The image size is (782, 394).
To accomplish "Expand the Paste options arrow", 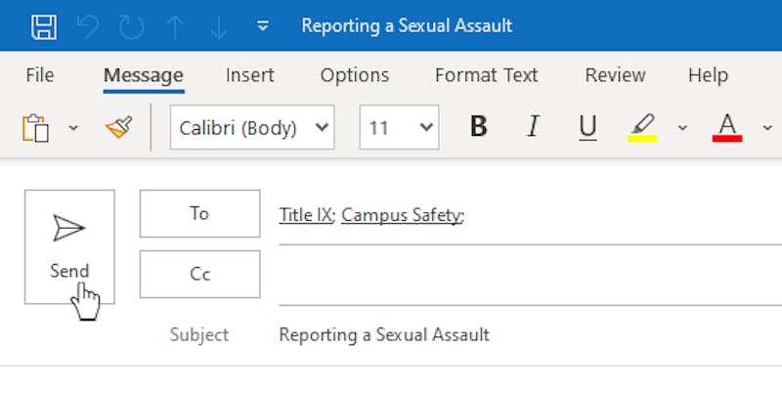I will pyautogui.click(x=73, y=128).
